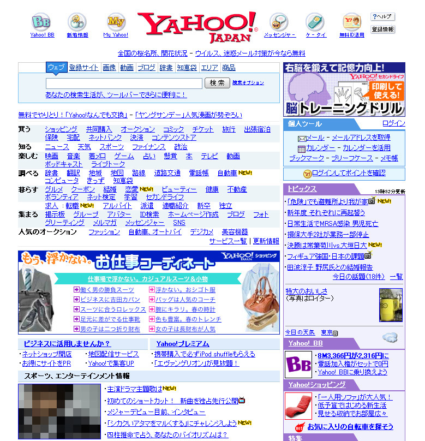Switch to the 辞書 search tab
The image size is (425, 441).
(x=166, y=68)
